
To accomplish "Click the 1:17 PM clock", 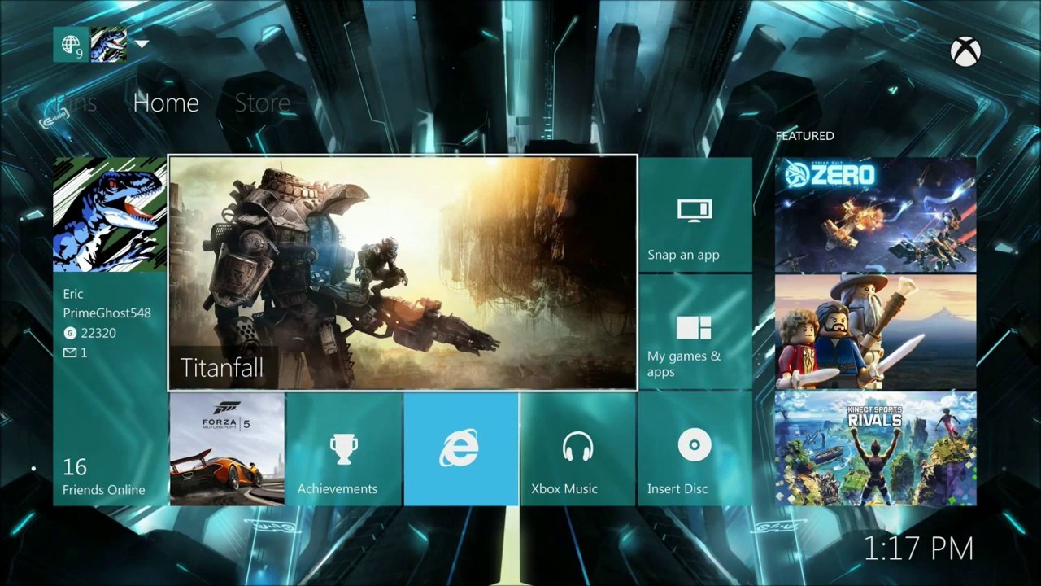I will pyautogui.click(x=918, y=549).
